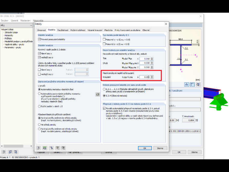This screenshot has height=172, width=229.
Task: Toggle automatic switch to method 6.3.4
Action: click(x=104, y=108)
